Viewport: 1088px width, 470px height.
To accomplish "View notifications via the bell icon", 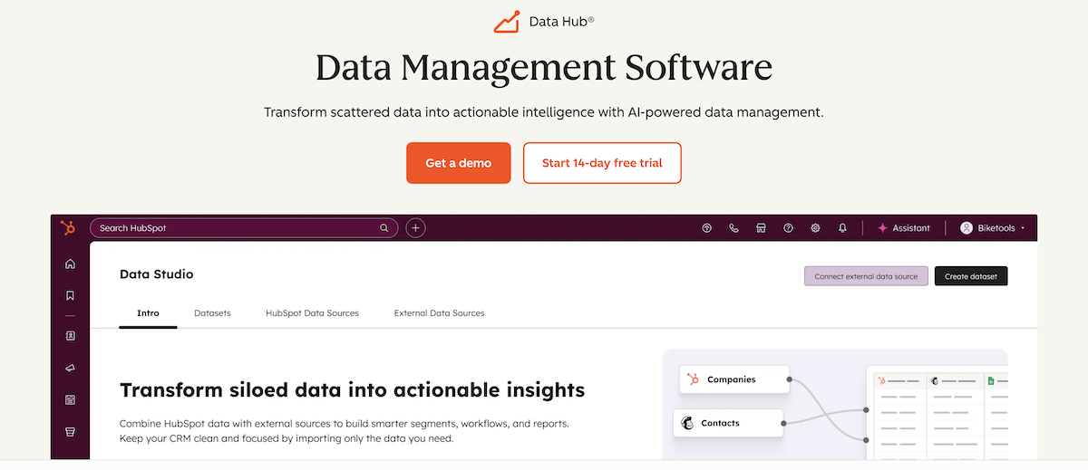I will pyautogui.click(x=842, y=228).
